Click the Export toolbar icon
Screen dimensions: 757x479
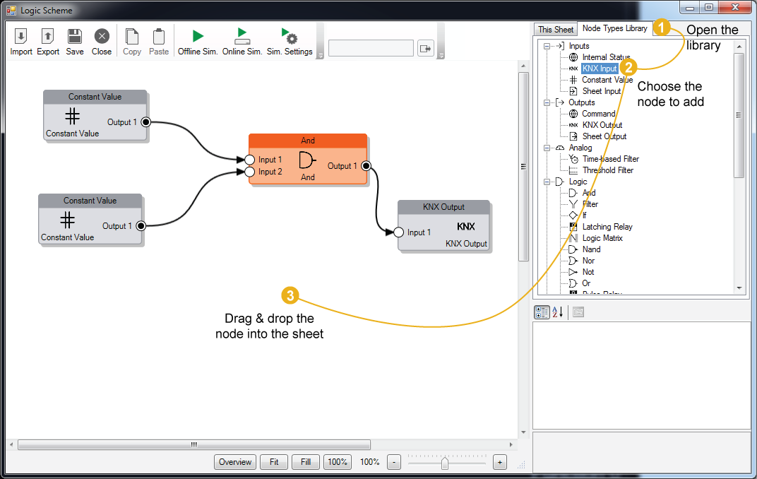pos(48,37)
